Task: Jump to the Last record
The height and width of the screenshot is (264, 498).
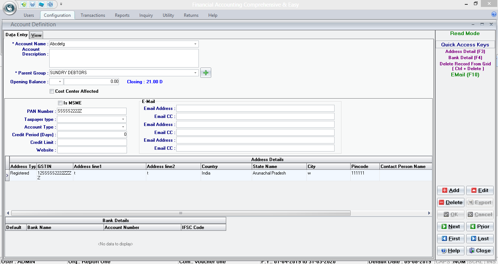Action: click(x=480, y=238)
